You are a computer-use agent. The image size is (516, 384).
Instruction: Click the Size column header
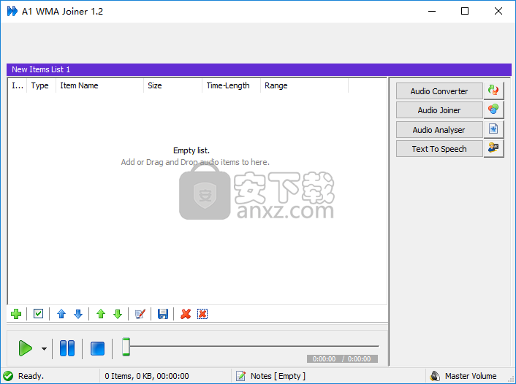click(x=172, y=85)
